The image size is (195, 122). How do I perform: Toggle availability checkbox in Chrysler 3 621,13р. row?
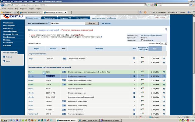coord(134,93)
